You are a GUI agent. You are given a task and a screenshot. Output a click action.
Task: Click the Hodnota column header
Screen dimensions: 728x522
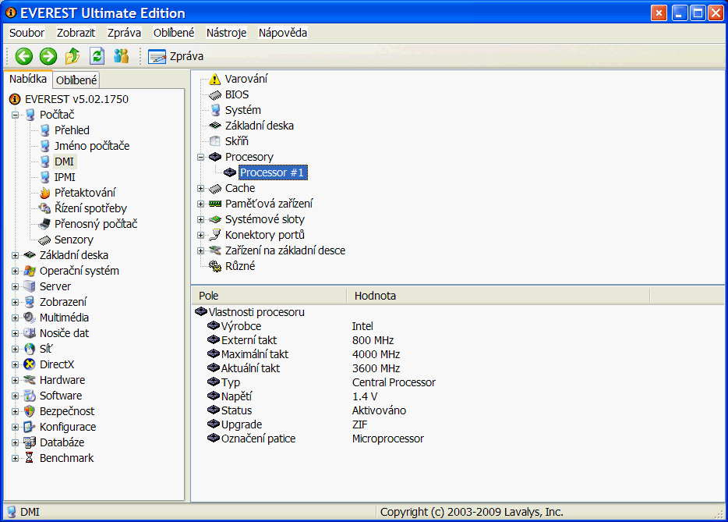(375, 296)
